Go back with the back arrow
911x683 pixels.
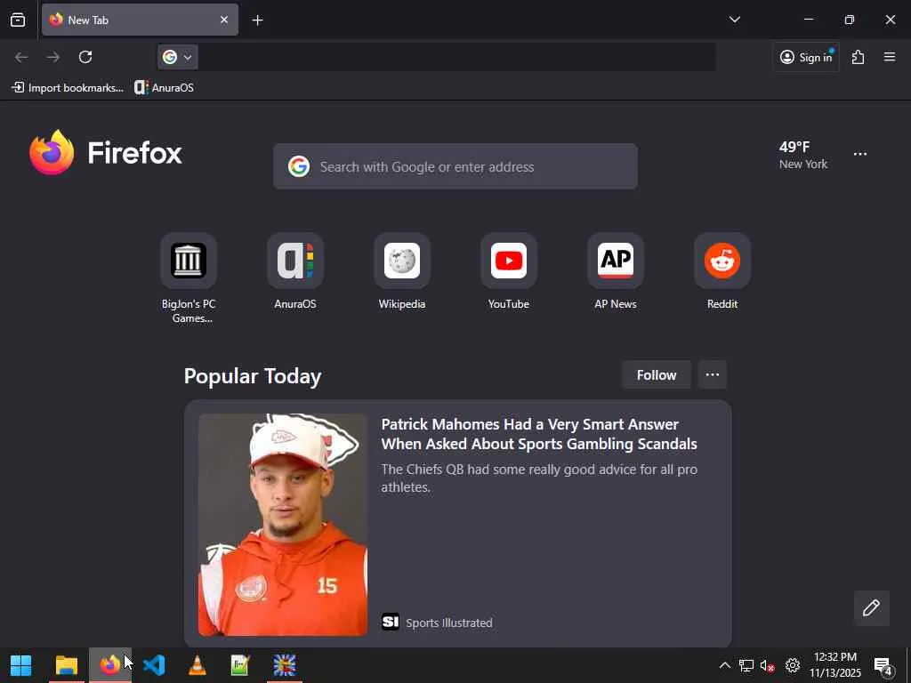[x=21, y=57]
